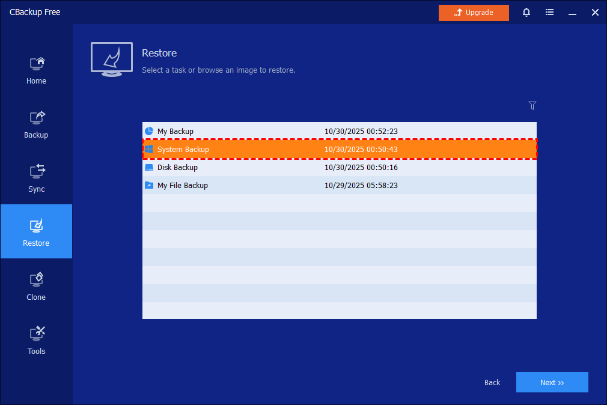Click the My File Backup folder icon

(x=149, y=185)
